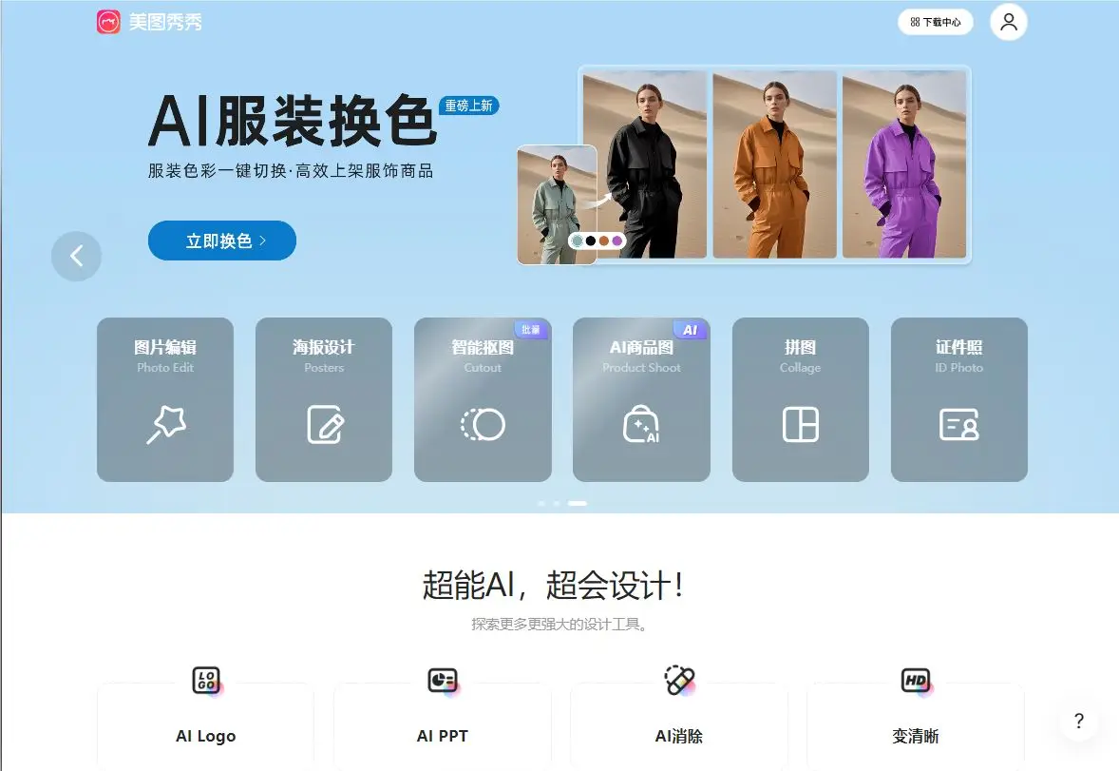Launch the AI商品图 product shoot tool

(x=641, y=399)
